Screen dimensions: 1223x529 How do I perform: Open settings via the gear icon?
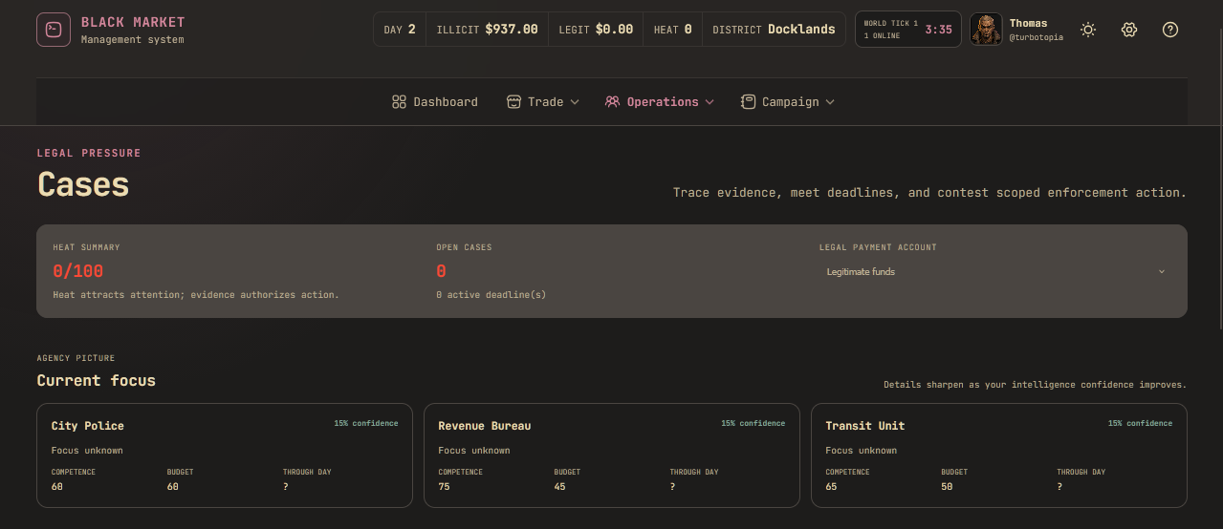1129,30
